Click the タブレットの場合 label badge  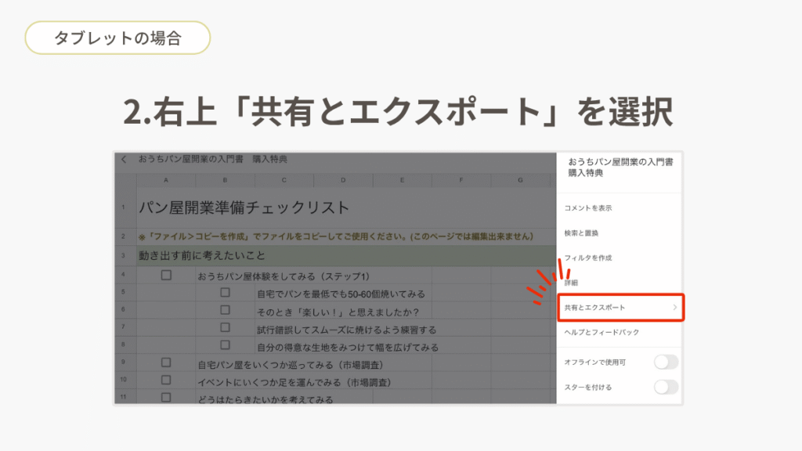(x=117, y=38)
